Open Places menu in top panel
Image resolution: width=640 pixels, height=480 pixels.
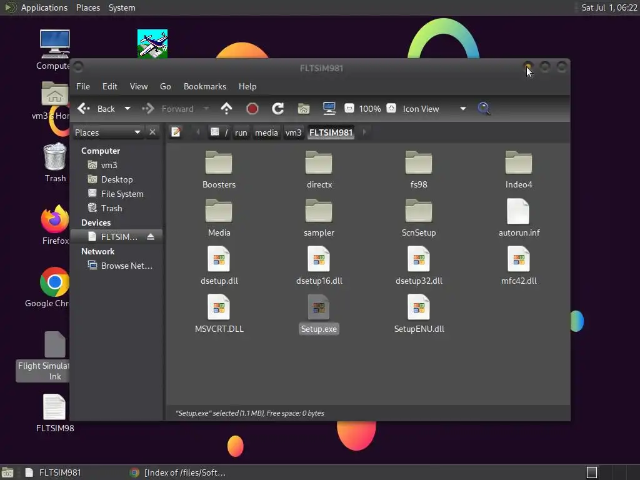[x=87, y=7]
